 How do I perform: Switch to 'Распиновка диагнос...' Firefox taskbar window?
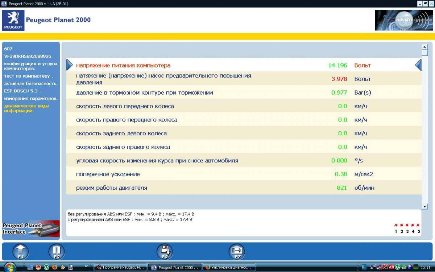tap(229, 267)
